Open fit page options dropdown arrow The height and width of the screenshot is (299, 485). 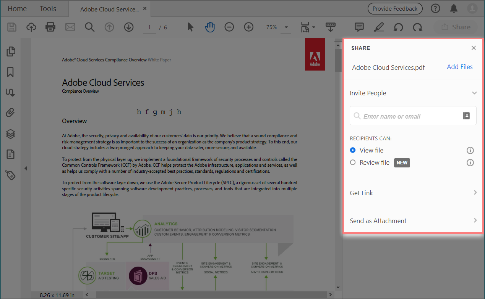(x=314, y=27)
